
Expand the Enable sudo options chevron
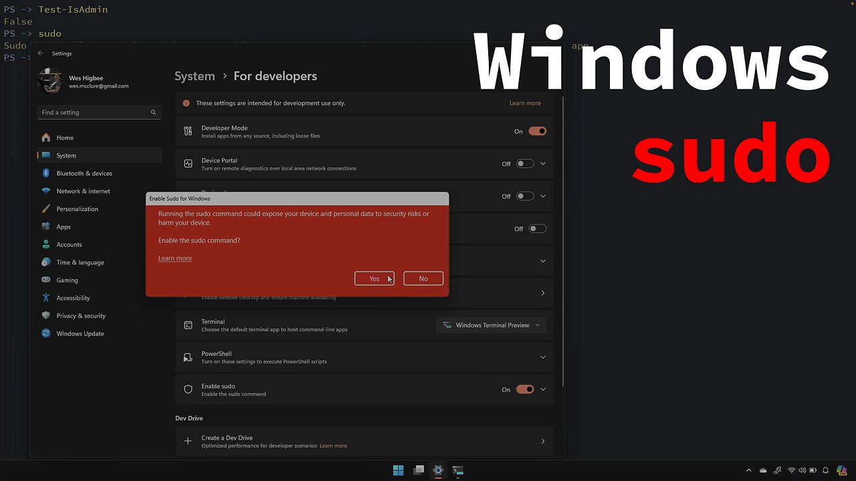coord(543,389)
